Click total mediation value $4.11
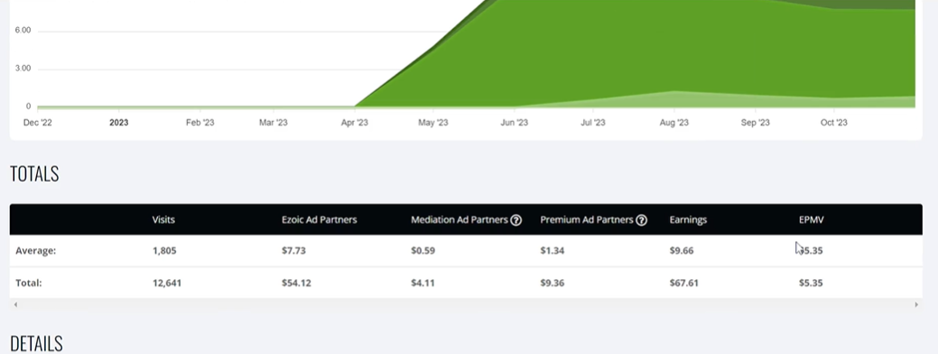 (x=423, y=283)
